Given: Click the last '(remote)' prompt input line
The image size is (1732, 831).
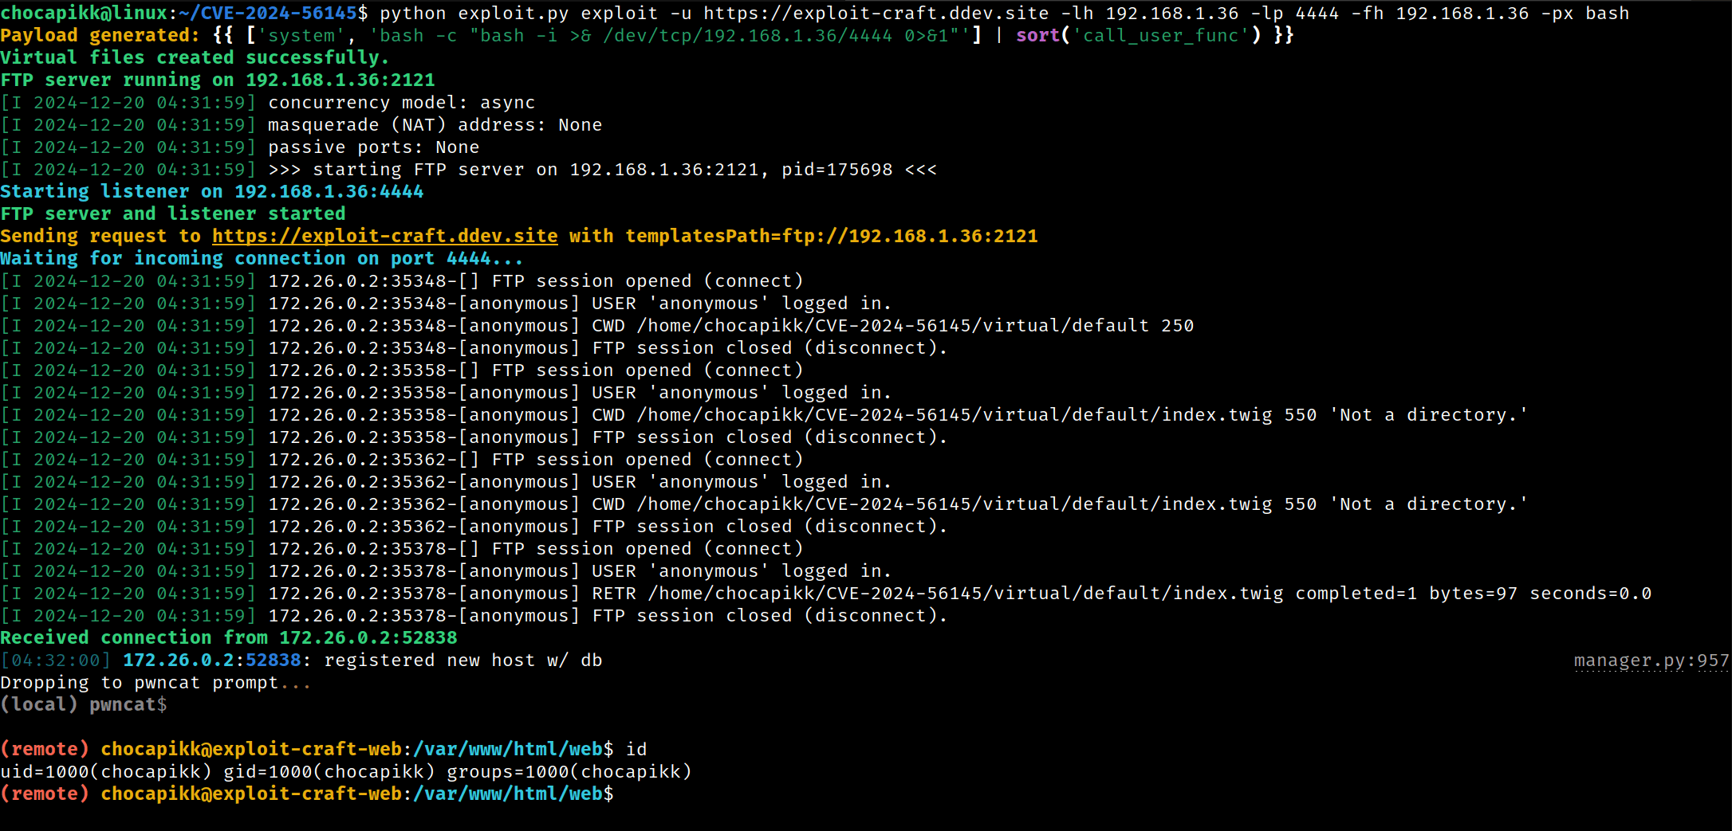Looking at the screenshot, I should pos(307,794).
